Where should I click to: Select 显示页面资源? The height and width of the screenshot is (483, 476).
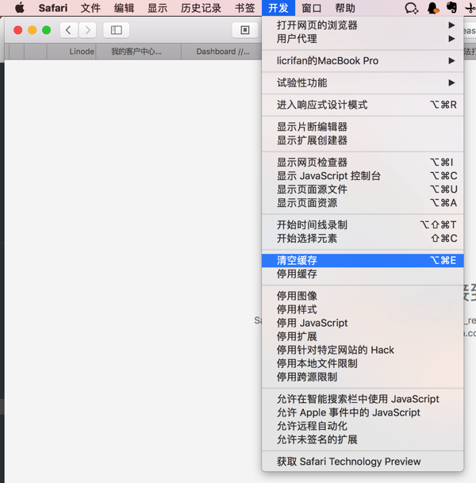363,203
